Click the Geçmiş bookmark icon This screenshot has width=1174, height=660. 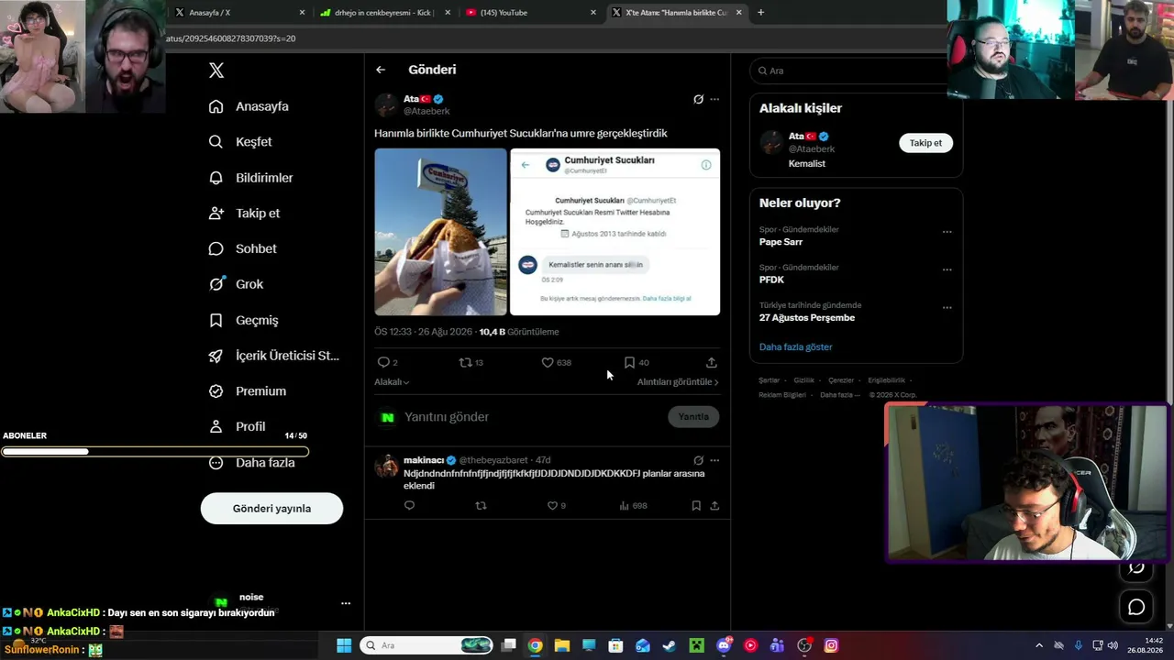216,320
